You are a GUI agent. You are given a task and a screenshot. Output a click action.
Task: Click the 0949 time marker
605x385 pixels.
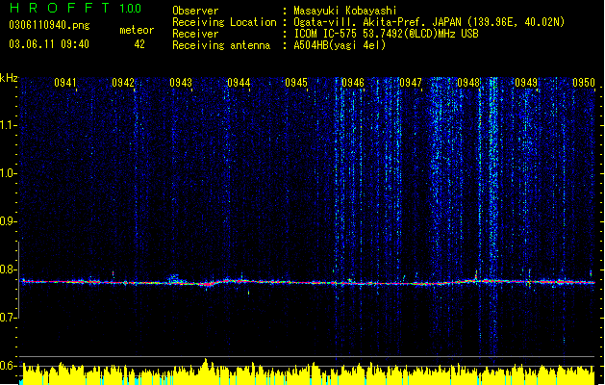[x=526, y=83]
